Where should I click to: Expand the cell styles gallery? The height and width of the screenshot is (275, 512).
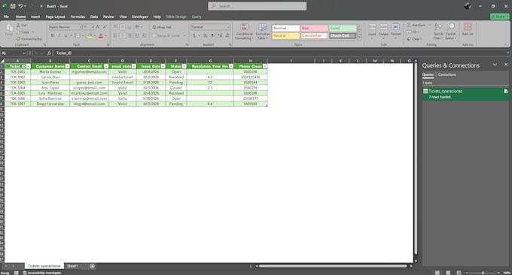click(x=359, y=38)
